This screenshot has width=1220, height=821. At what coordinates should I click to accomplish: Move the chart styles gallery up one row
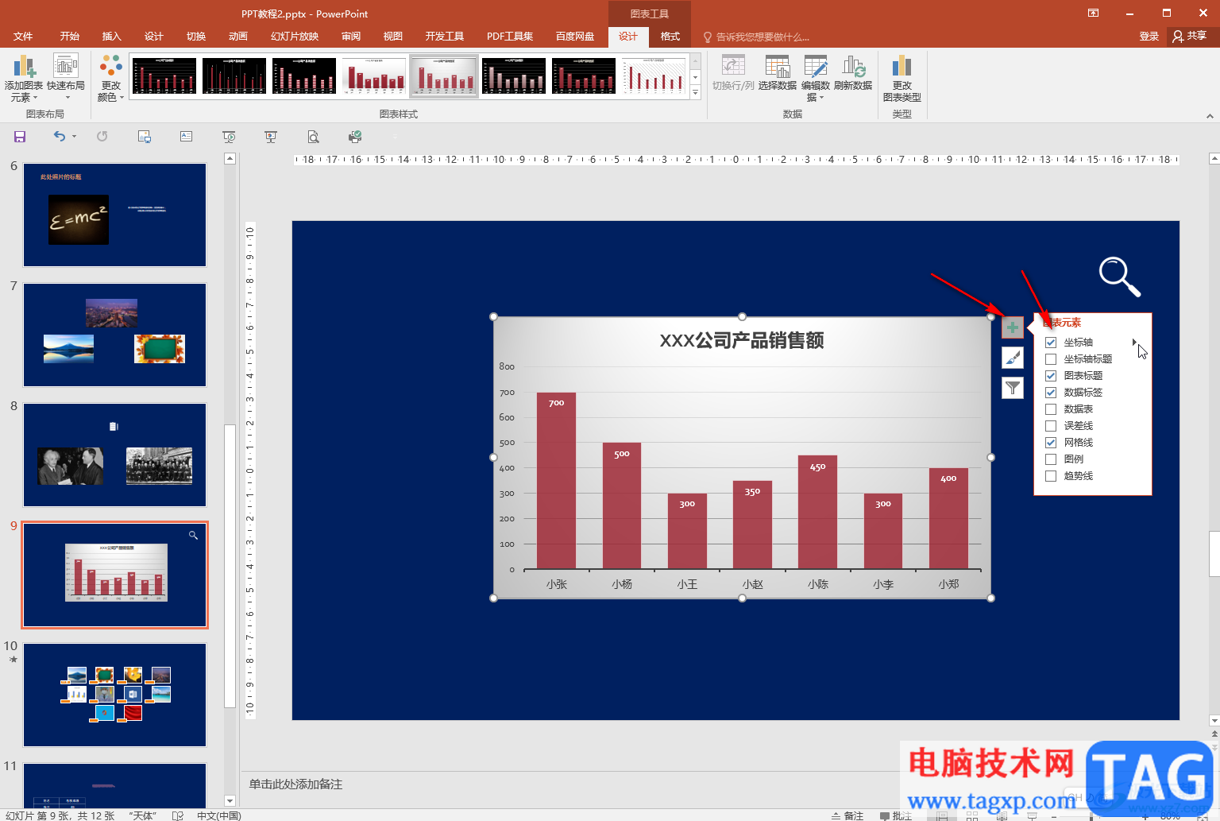[696, 61]
